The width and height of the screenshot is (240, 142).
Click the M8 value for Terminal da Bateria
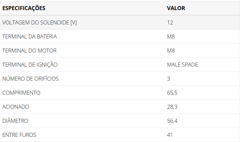[x=171, y=37]
